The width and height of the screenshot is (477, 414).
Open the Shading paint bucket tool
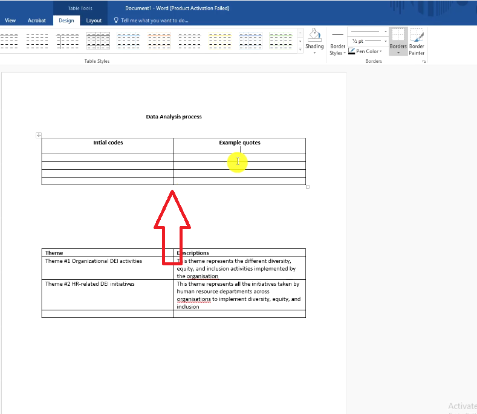(314, 35)
